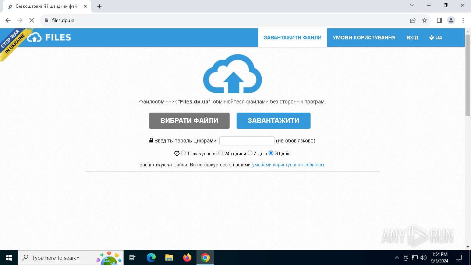Open network settings tray icon

point(415,258)
